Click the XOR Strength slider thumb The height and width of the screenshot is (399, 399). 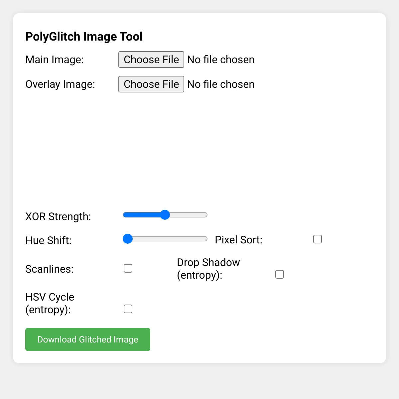pos(165,215)
